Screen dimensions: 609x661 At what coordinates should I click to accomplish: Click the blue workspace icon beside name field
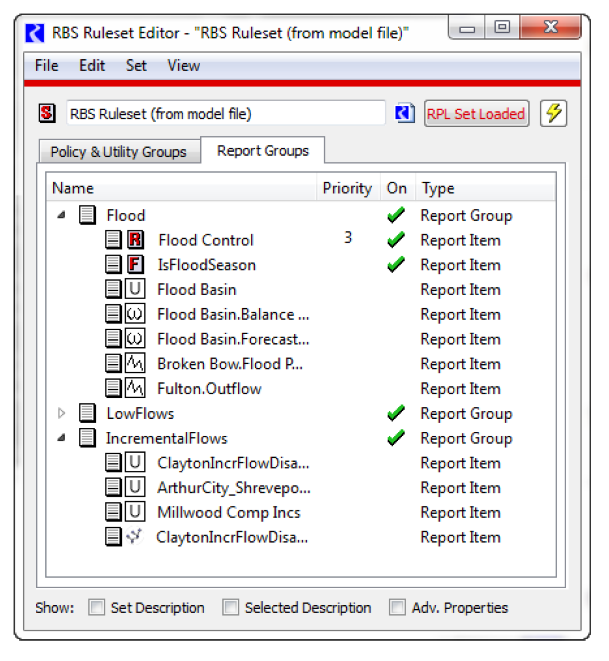pos(404,113)
